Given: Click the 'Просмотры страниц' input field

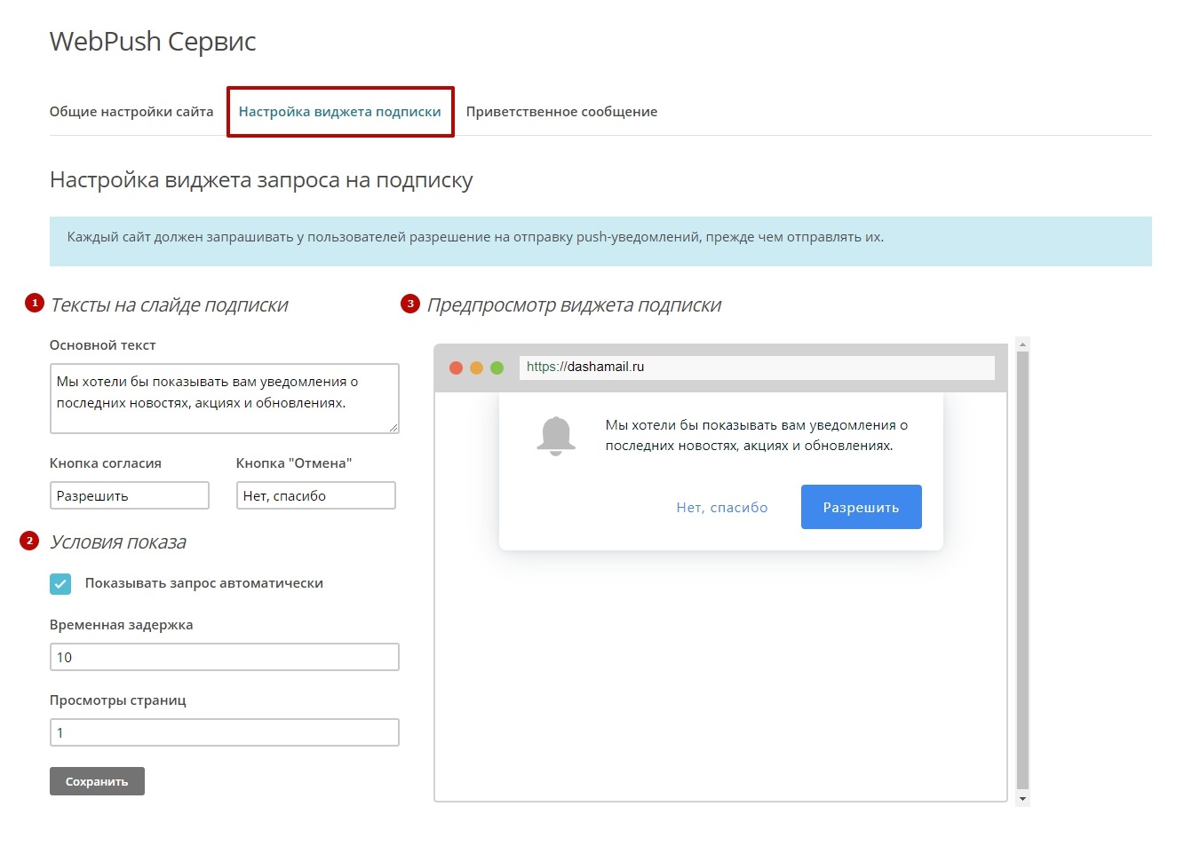Looking at the screenshot, I should 224,732.
